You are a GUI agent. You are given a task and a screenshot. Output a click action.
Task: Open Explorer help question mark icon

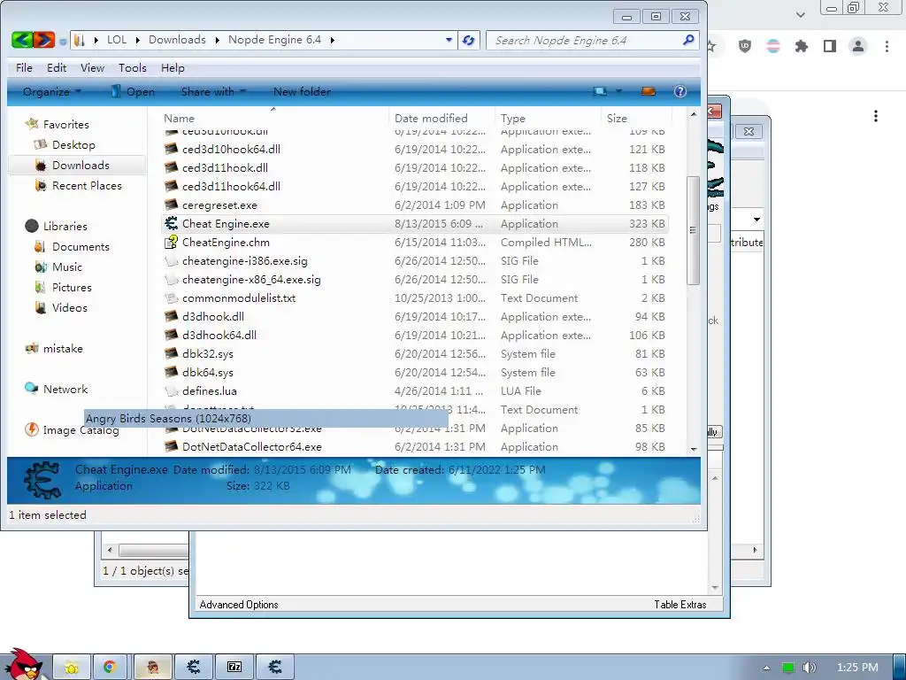pos(680,91)
